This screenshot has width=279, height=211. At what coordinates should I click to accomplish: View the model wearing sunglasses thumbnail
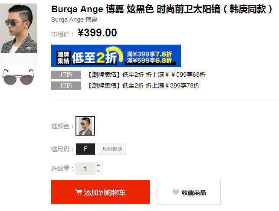[x=19, y=29]
